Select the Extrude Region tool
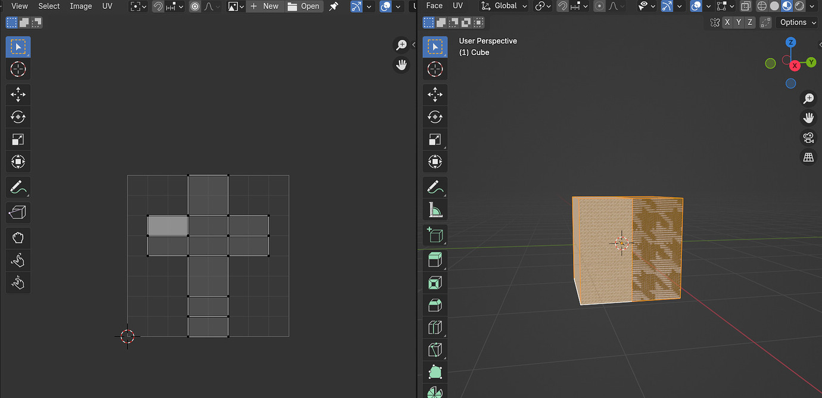 (x=435, y=259)
